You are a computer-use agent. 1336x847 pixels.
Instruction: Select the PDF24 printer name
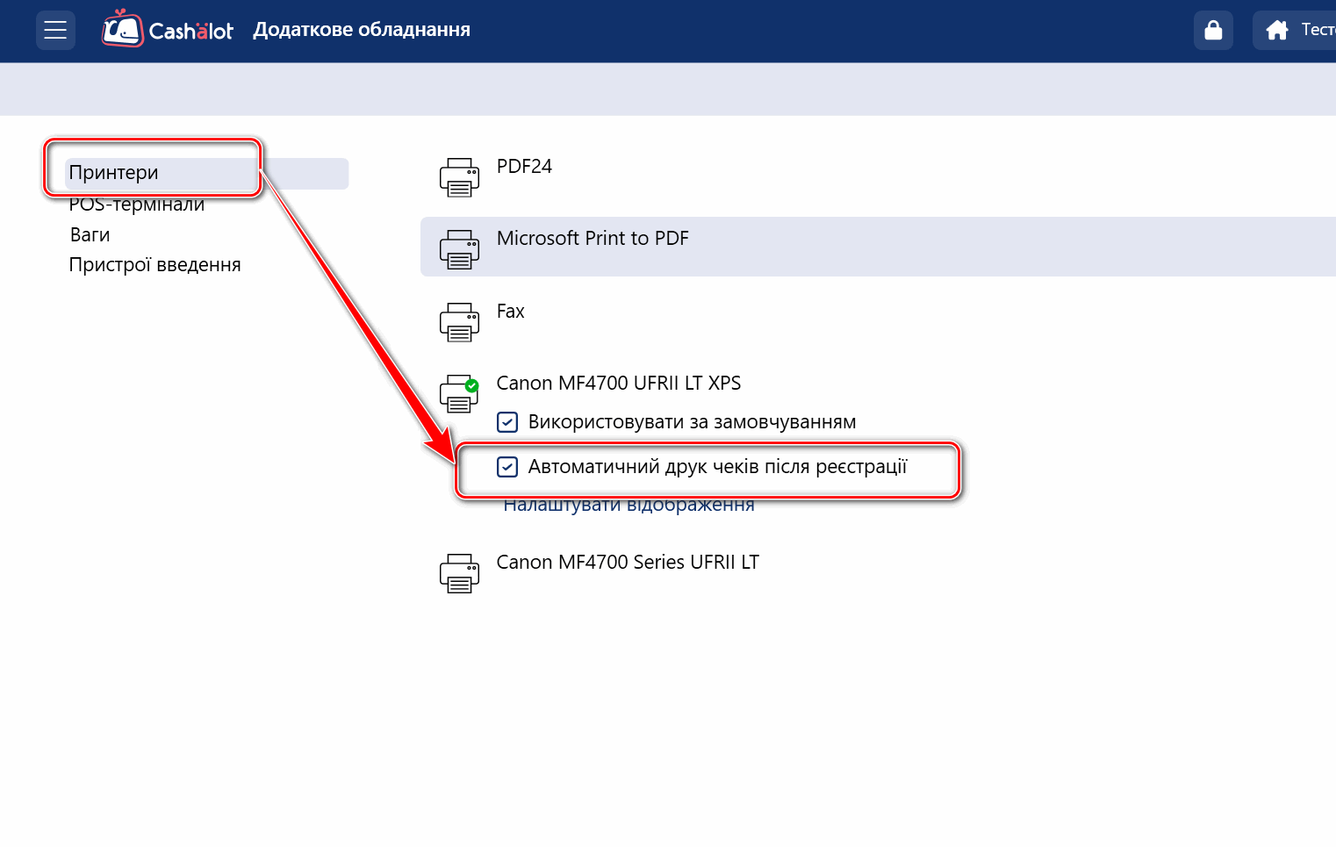point(524,167)
